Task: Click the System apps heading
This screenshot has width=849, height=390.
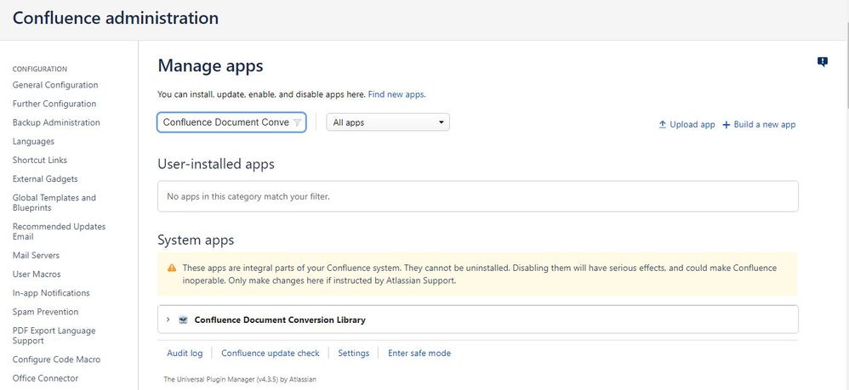Action: [196, 240]
